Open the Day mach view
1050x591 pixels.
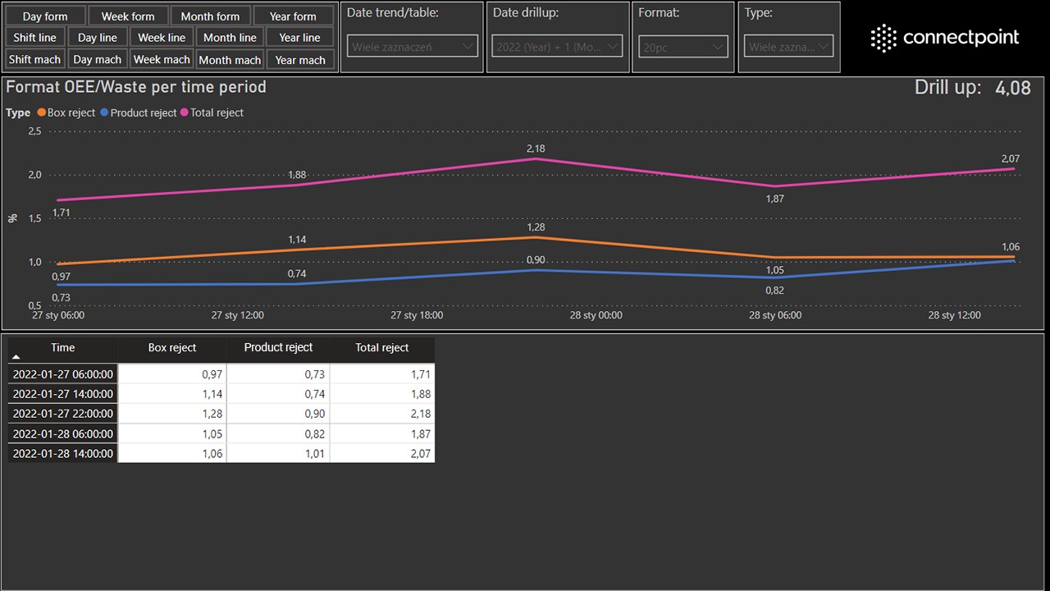coord(98,60)
